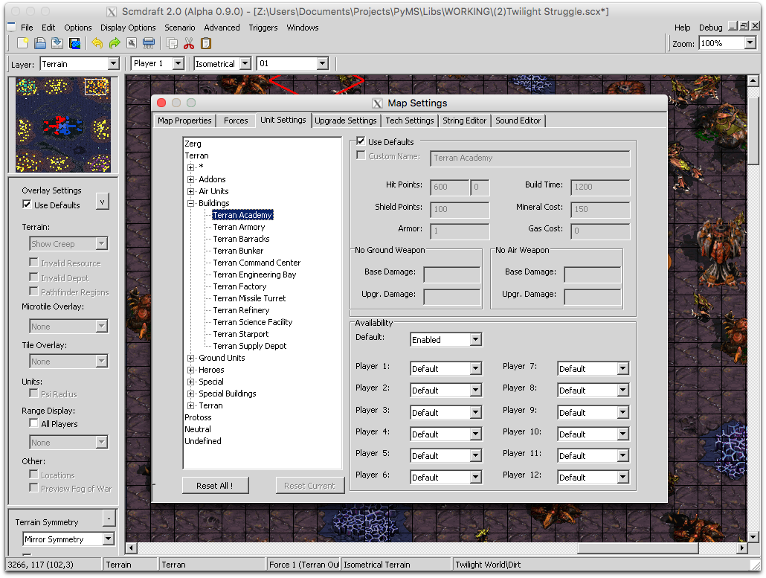Enable the All Players range display checkbox
Viewport: 766px width, 578px height.
click(33, 423)
